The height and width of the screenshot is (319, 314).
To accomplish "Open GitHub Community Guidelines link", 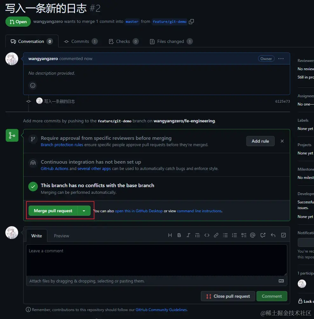I will tap(161, 310).
